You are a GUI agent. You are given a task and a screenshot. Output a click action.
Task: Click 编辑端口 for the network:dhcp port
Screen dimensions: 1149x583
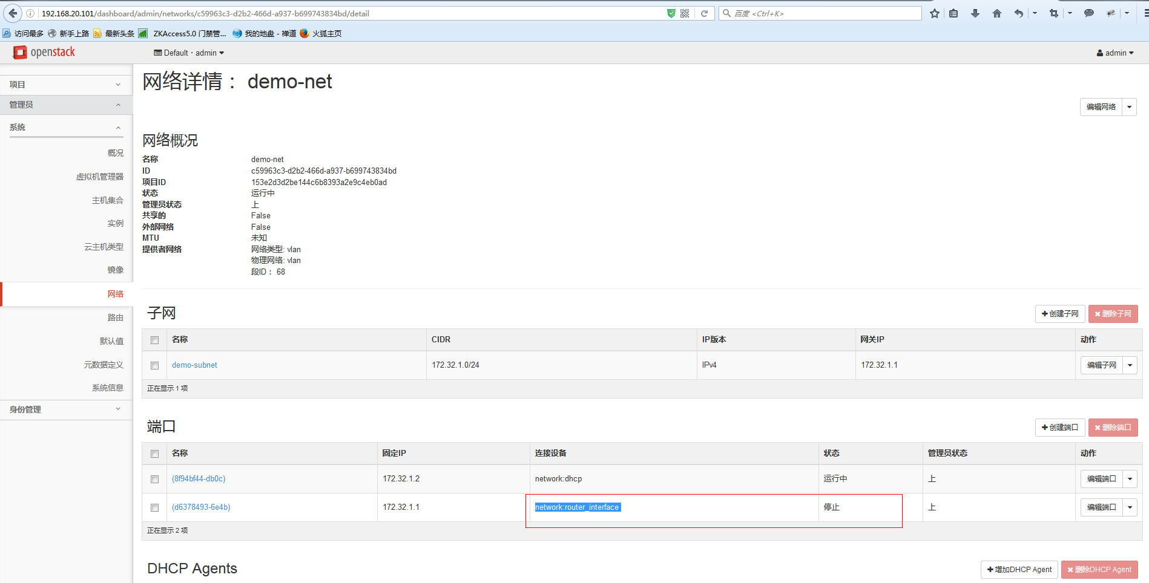[x=1102, y=479]
